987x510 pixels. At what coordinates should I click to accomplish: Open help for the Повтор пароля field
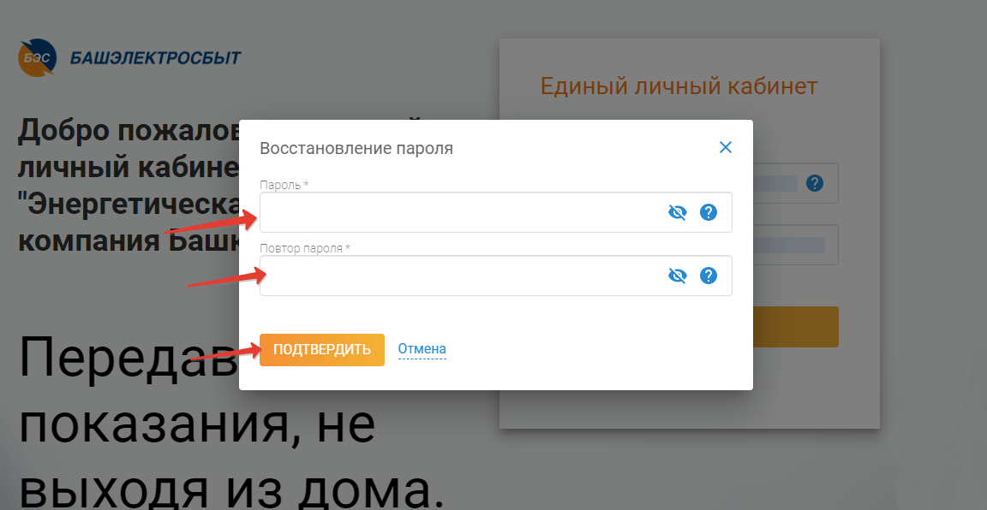709,276
